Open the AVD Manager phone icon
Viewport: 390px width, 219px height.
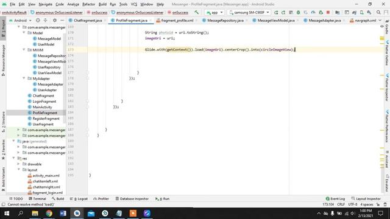click(x=361, y=12)
